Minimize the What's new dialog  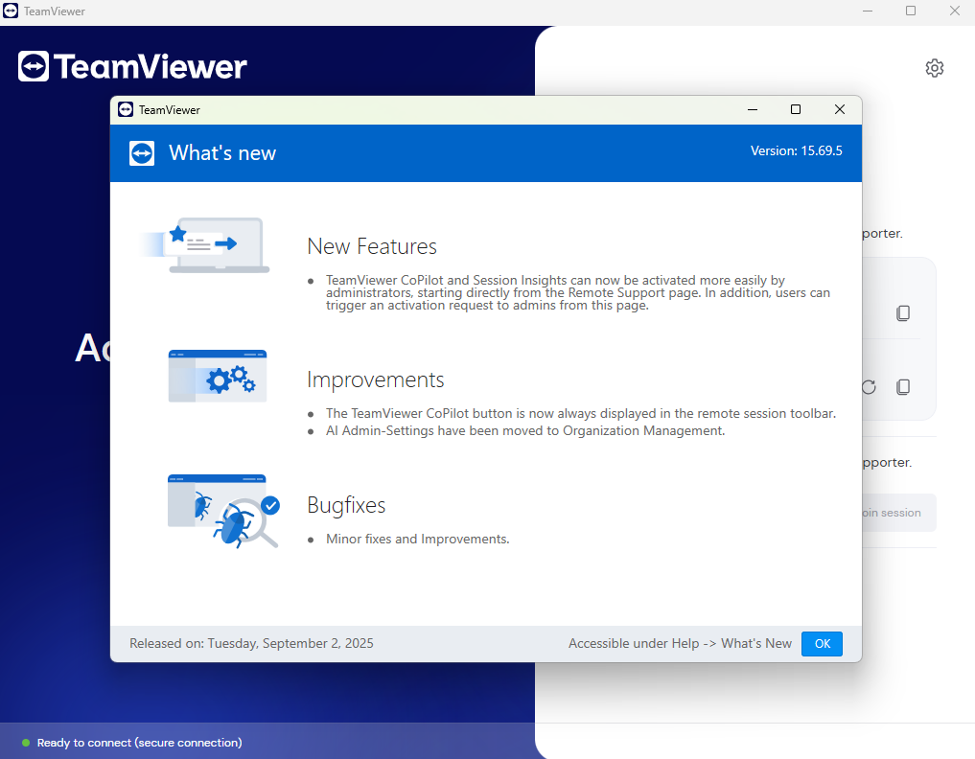pyautogui.click(x=753, y=109)
